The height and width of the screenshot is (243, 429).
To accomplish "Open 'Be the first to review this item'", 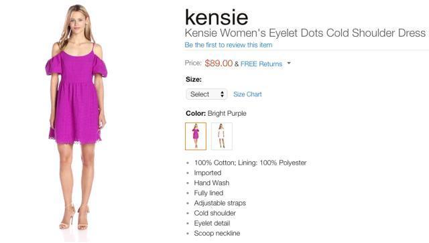I will [229, 45].
